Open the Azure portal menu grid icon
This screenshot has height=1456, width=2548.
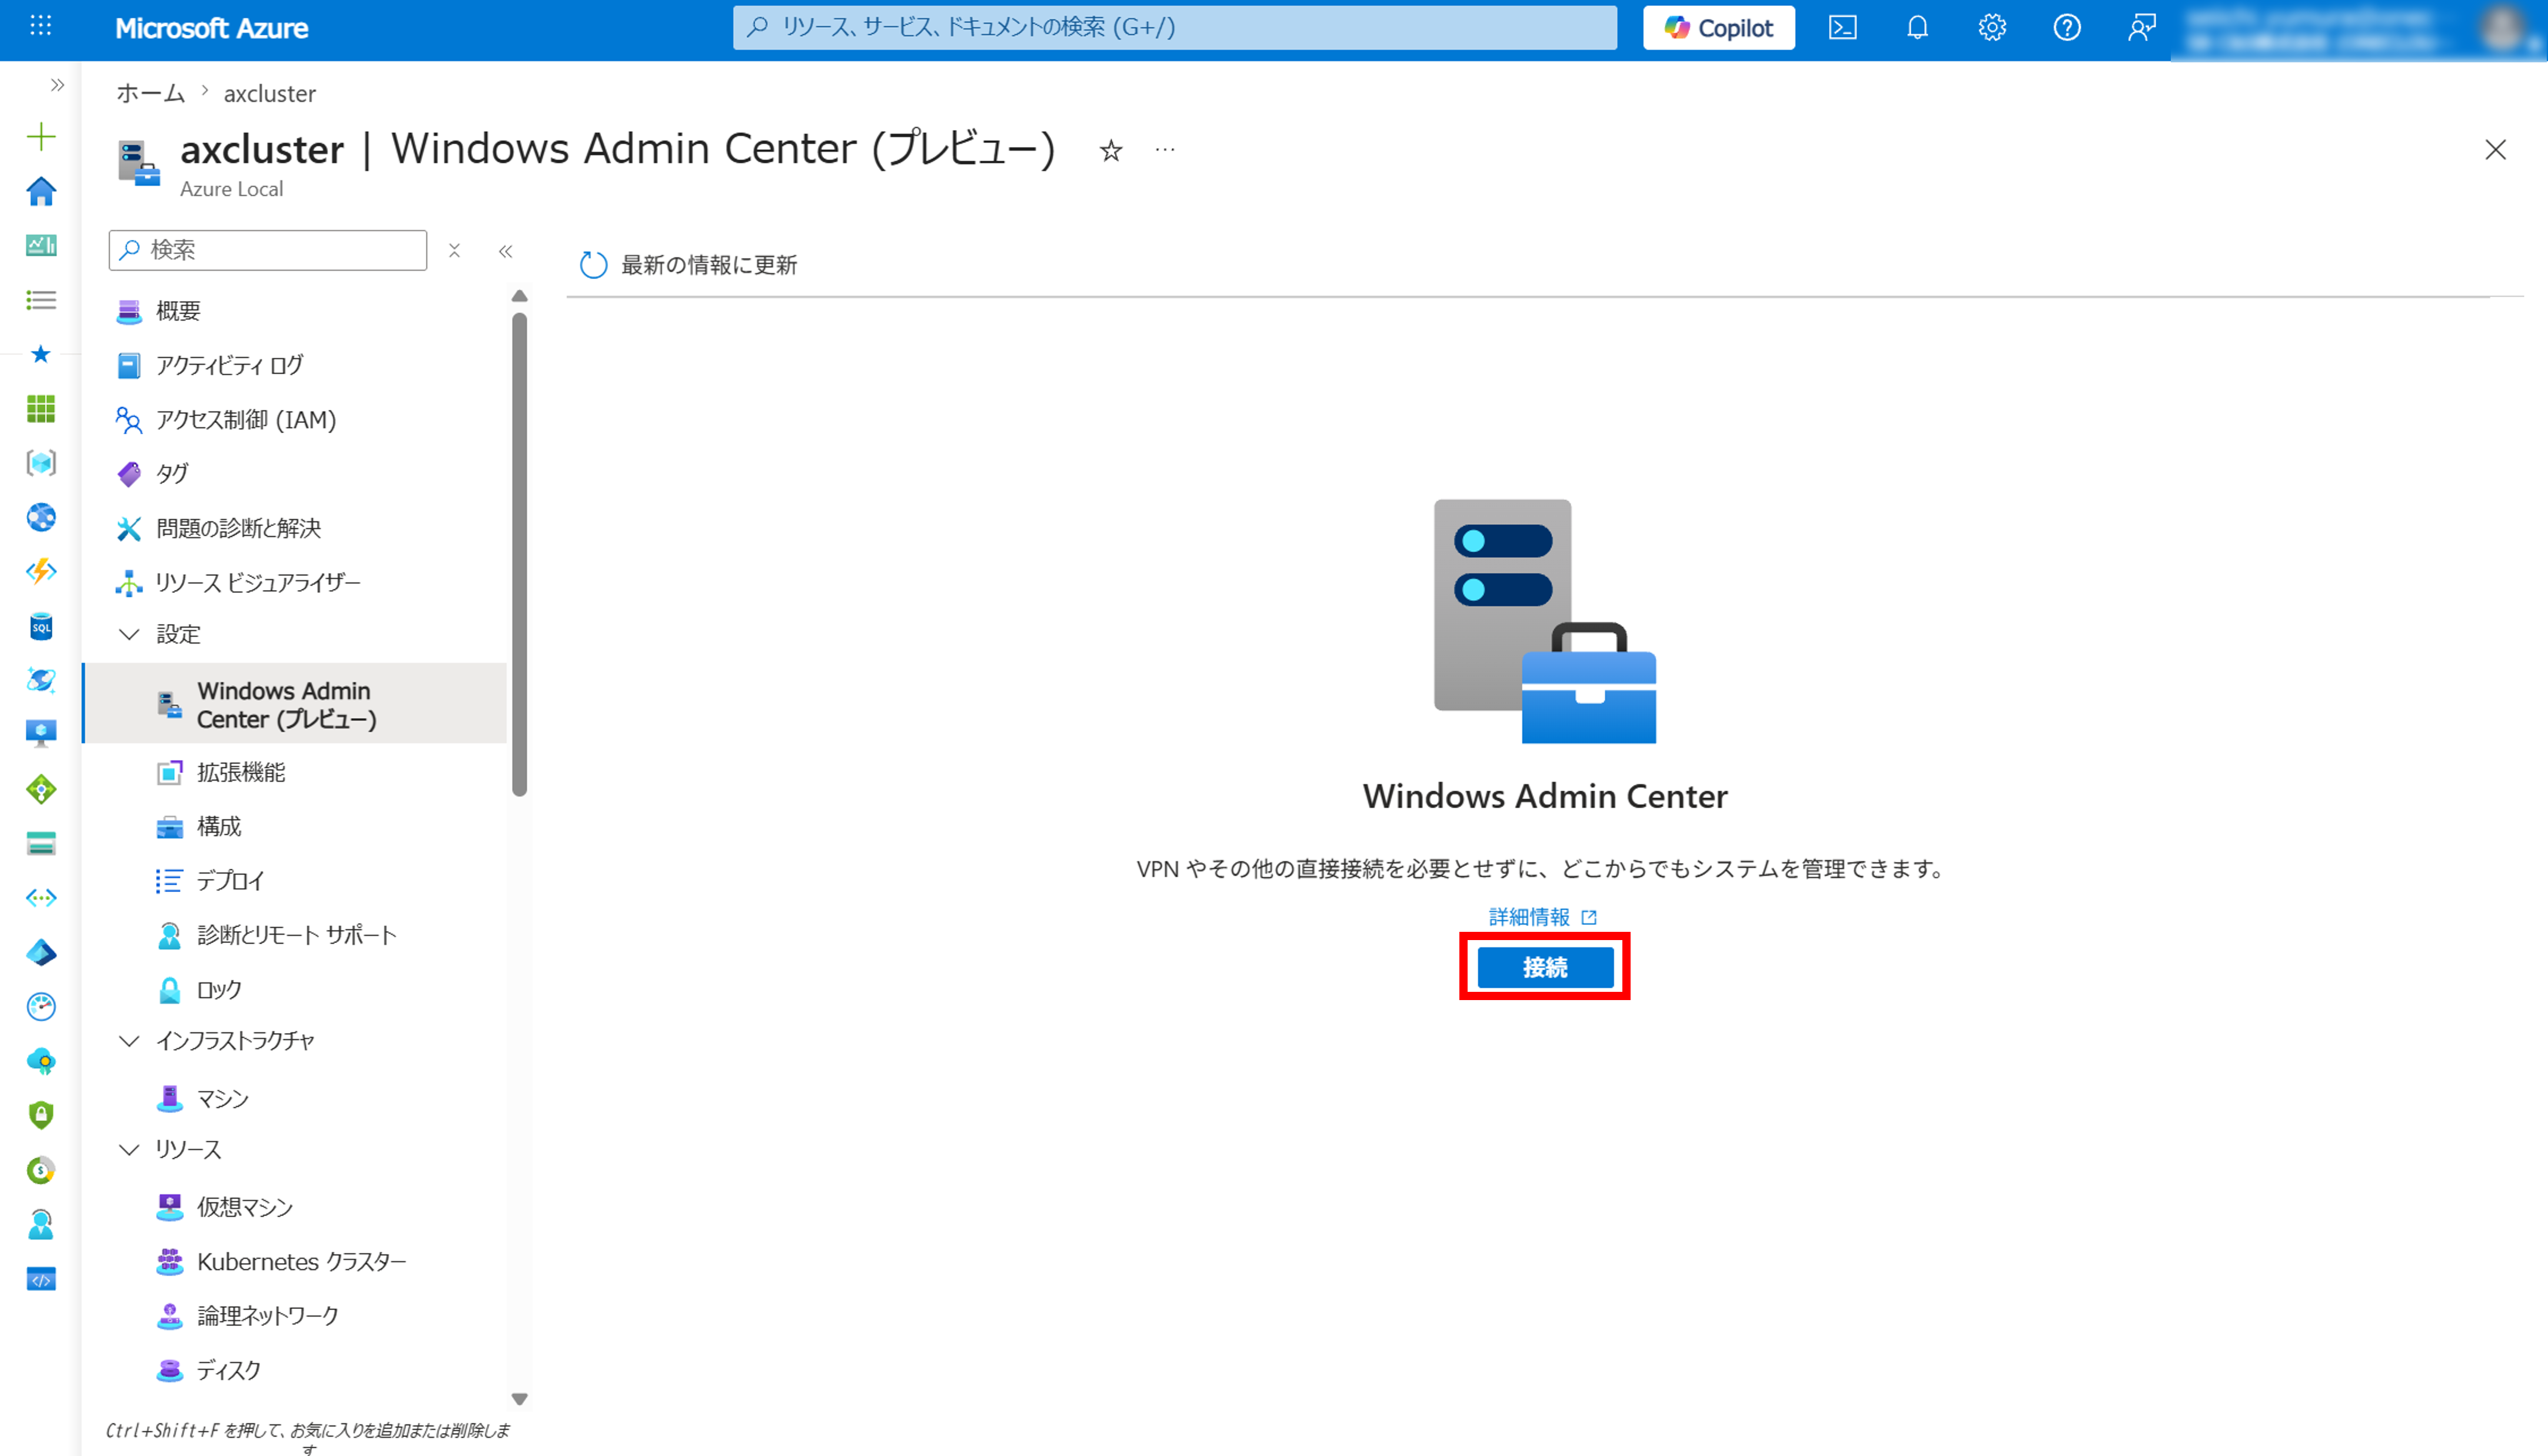pos(40,26)
